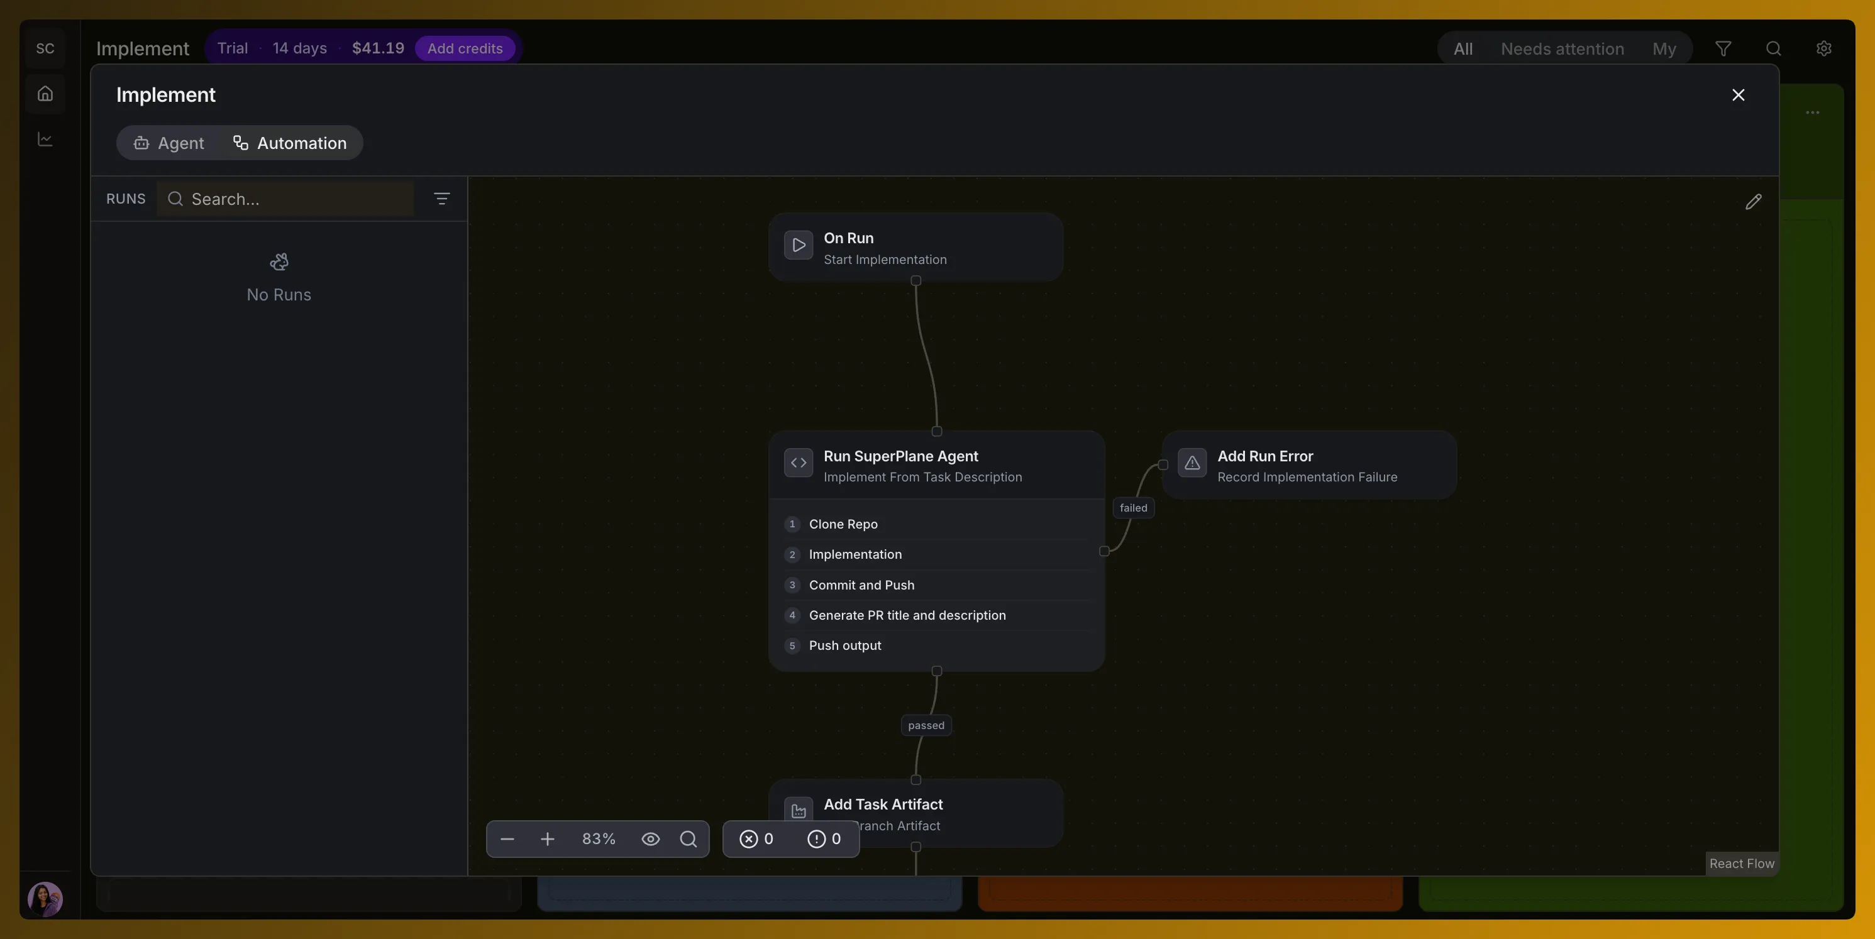The height and width of the screenshot is (939, 1875).
Task: Open the user avatar at bottom left
Action: [x=45, y=899]
